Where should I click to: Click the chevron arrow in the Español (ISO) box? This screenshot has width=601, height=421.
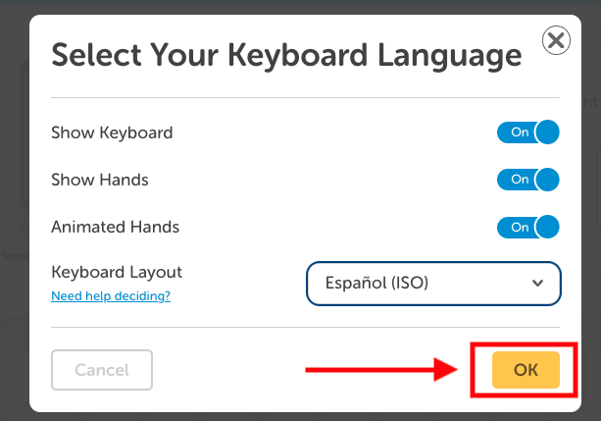point(537,284)
